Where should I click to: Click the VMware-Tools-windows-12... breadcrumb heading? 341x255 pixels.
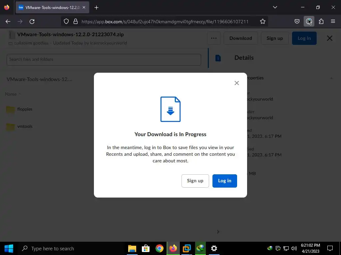(x=39, y=79)
